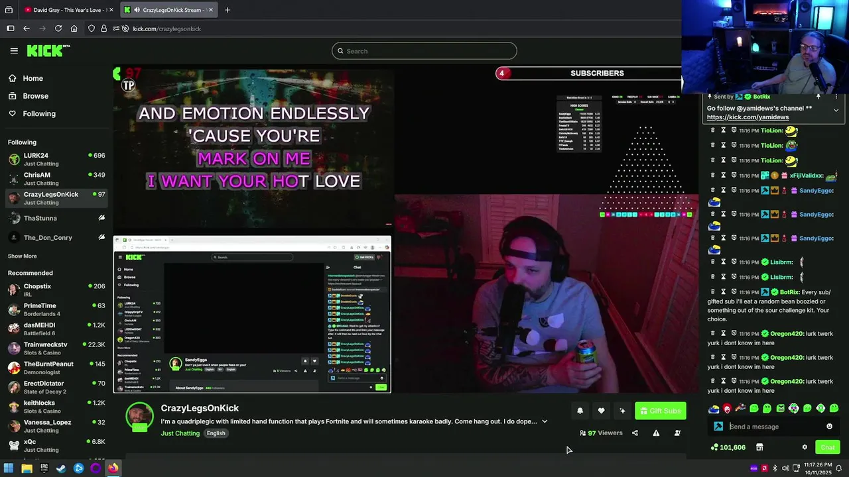Image resolution: width=849 pixels, height=477 pixels.
Task: Mute the CrazyLegsOnKick tab audio
Action: [136, 10]
